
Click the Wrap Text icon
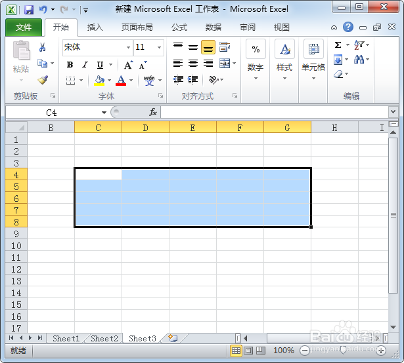tap(225, 47)
